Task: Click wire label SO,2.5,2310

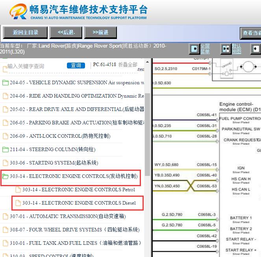Action: [166, 69]
